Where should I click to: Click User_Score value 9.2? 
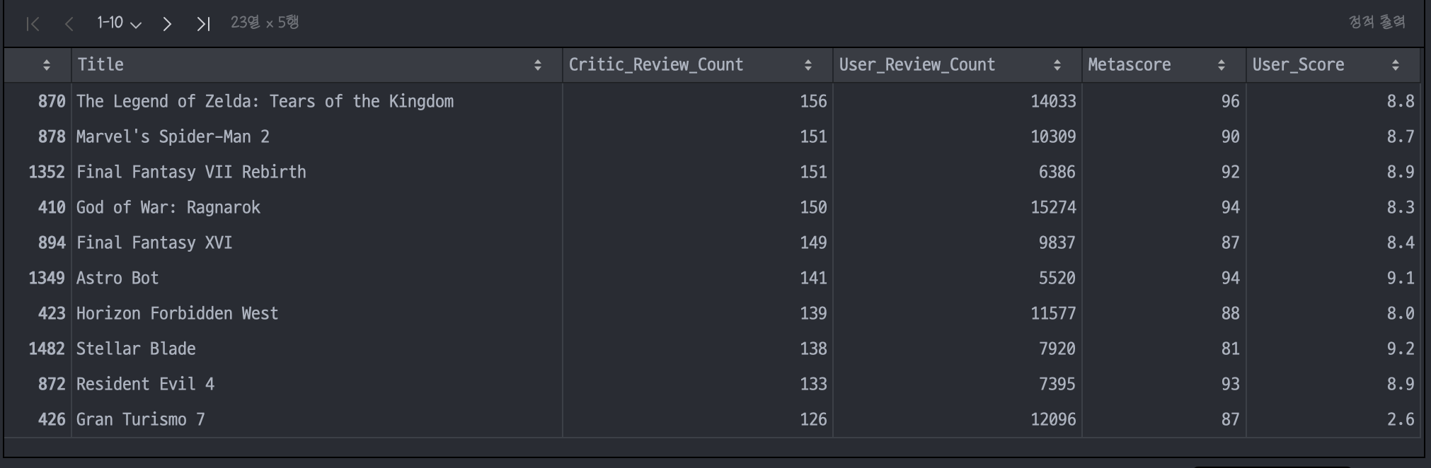point(1401,349)
